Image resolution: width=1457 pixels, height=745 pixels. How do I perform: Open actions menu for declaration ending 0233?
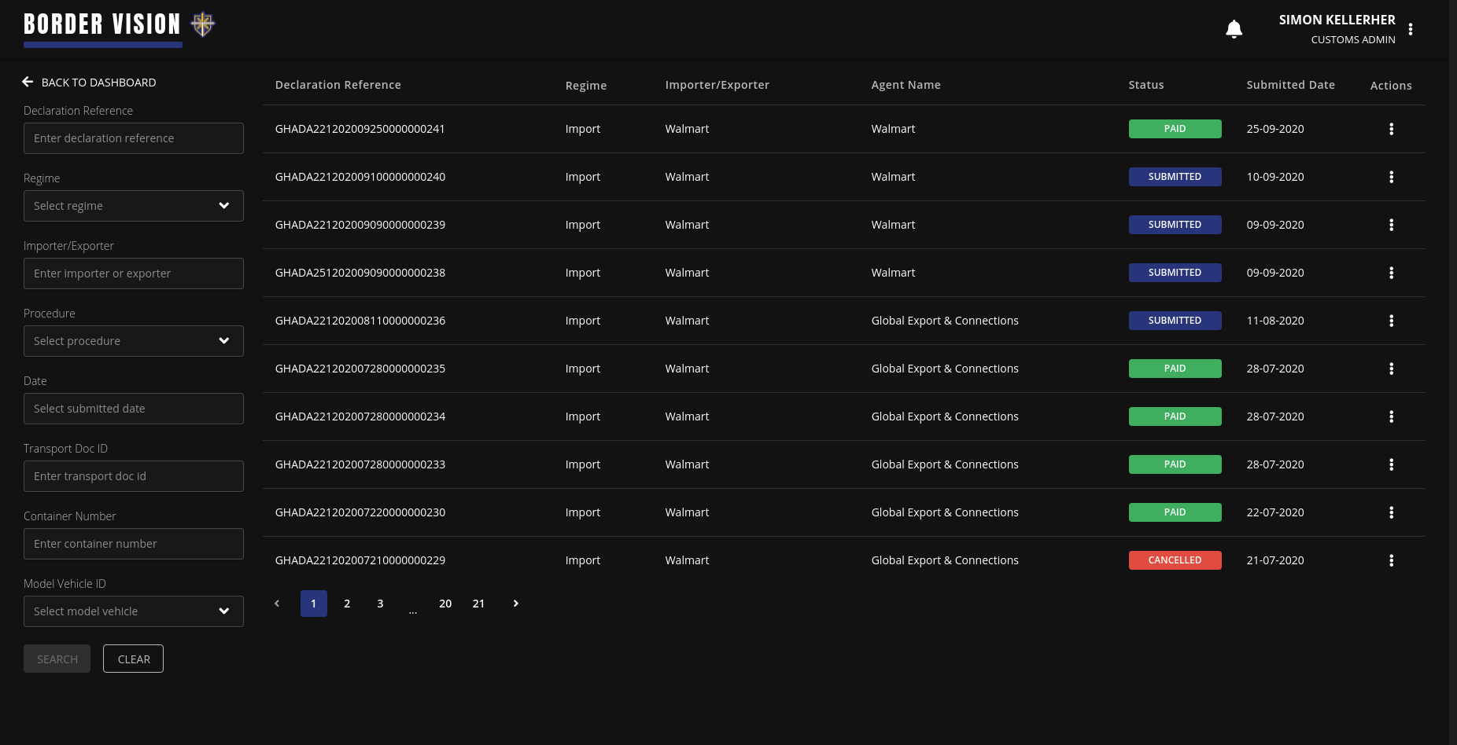click(x=1391, y=464)
